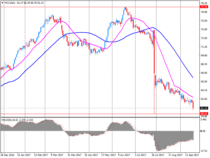Select the OHLC values 62.17 62.29 60.76 61.13
The height and width of the screenshot is (158, 210).
pos(30,3)
